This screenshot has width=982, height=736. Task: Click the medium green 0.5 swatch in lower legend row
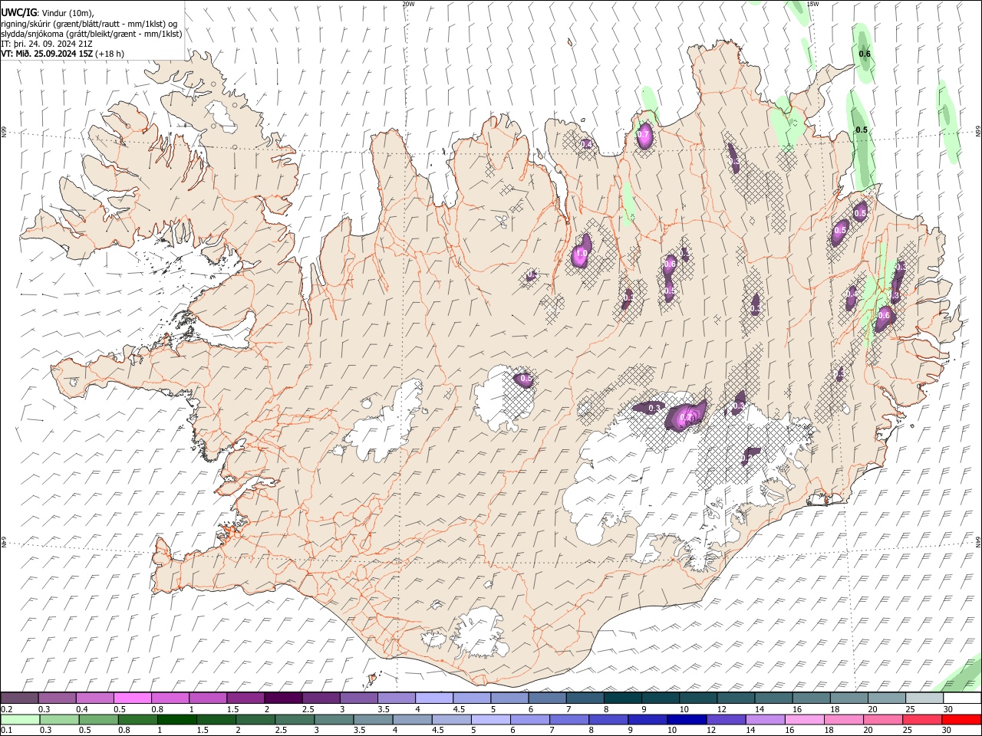(x=98, y=719)
